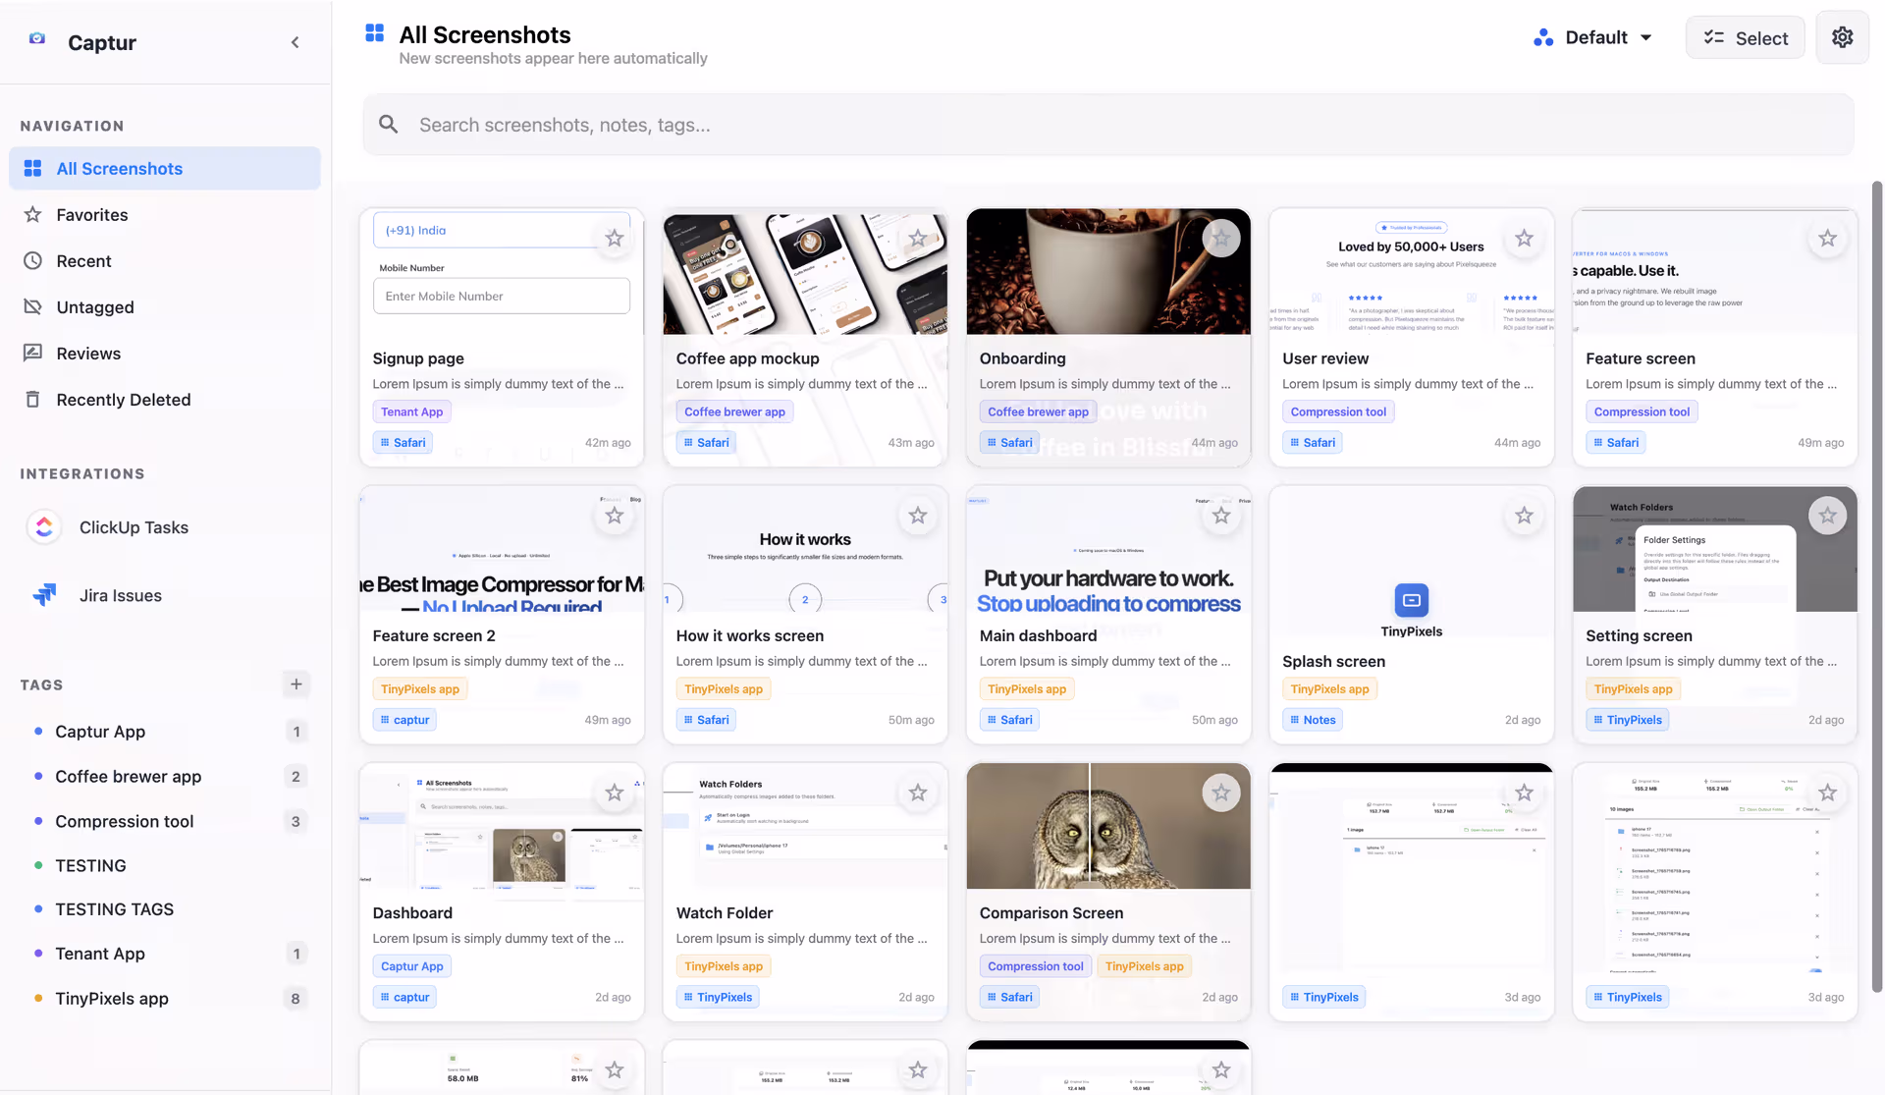
Task: Select All Screenshots navigation item
Action: click(165, 168)
